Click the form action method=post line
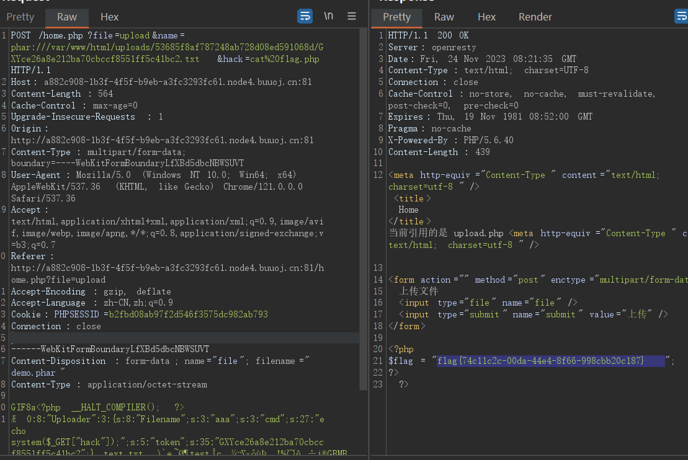 pyautogui.click(x=538, y=280)
